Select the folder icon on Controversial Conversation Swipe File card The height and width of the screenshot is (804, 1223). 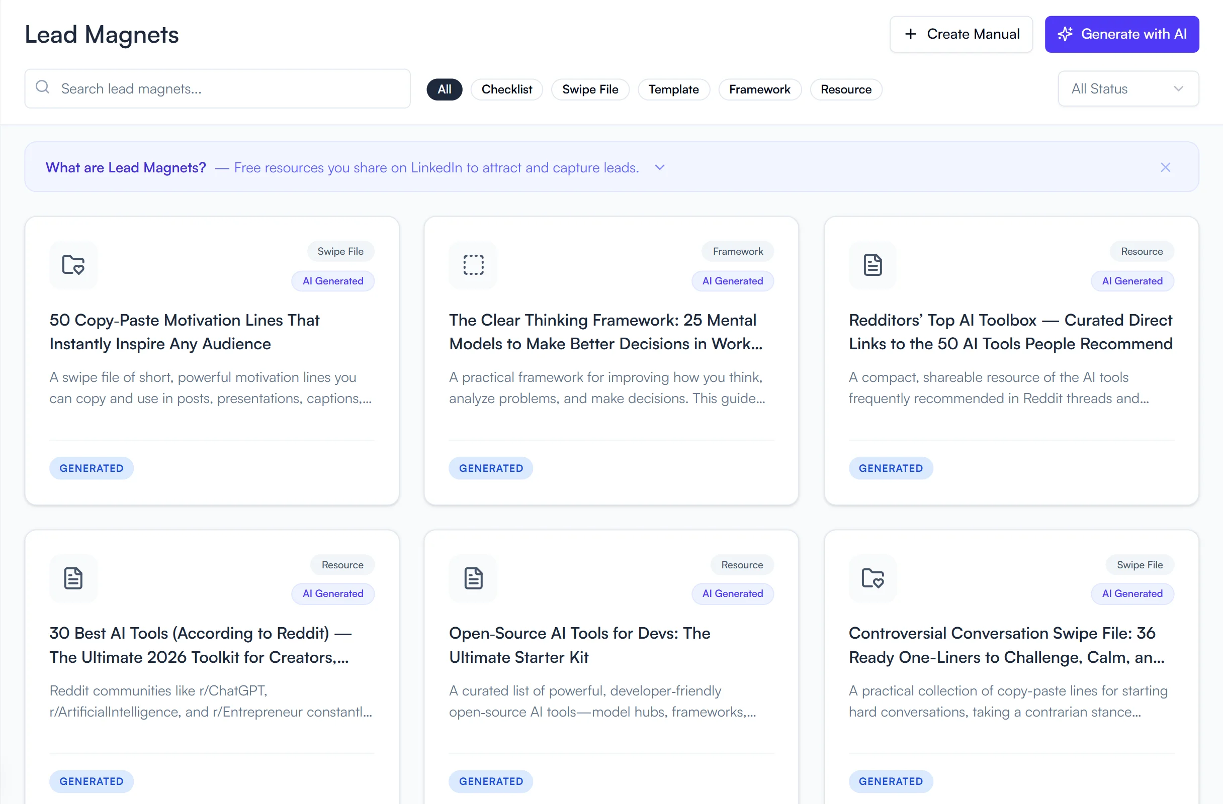(872, 578)
